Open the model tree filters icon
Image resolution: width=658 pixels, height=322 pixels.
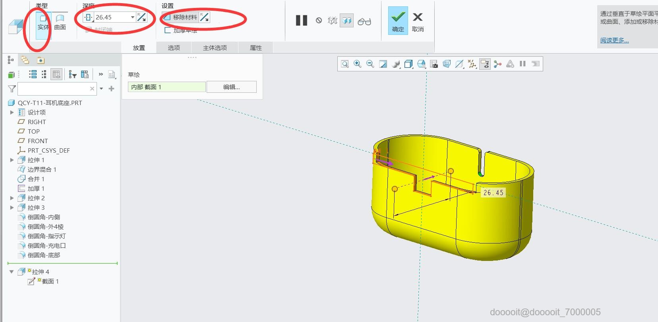point(72,74)
